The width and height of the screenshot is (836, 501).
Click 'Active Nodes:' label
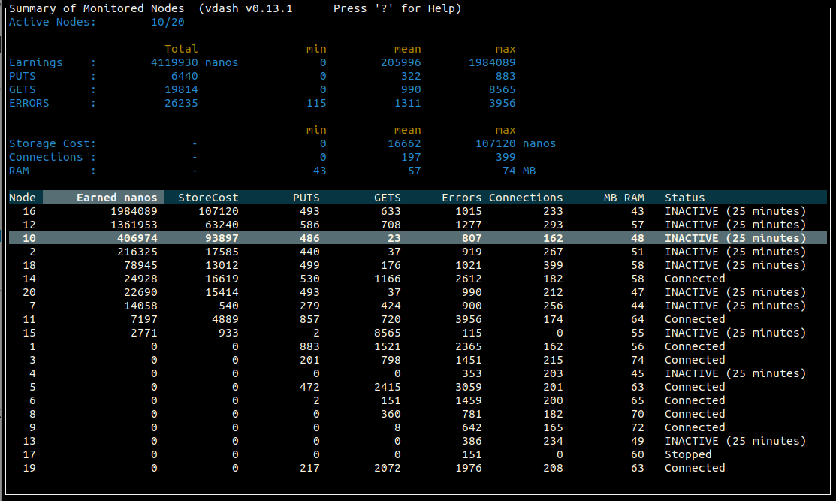(53, 22)
